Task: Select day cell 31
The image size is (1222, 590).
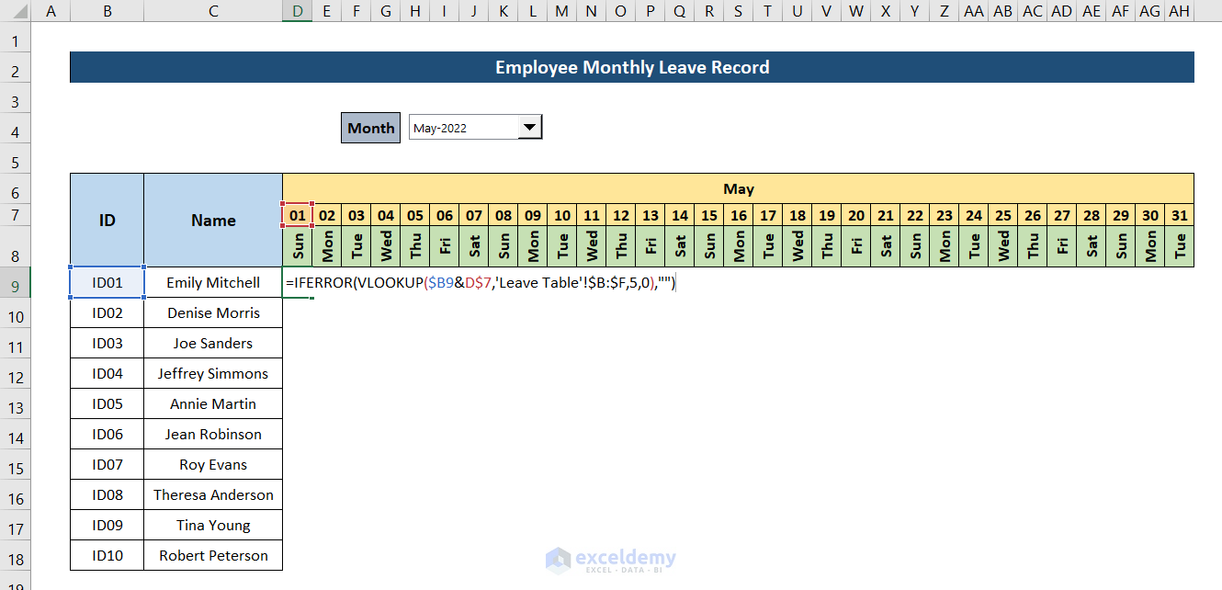Action: (1180, 215)
